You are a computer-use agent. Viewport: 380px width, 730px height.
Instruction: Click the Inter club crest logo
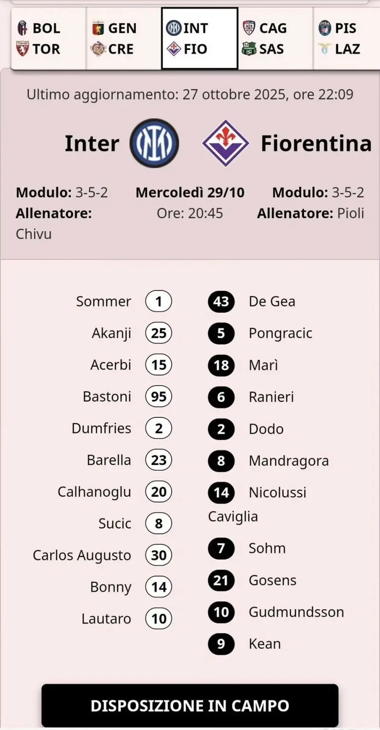click(x=154, y=143)
